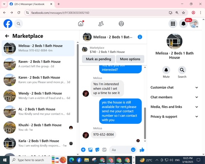This screenshot has height=164, width=205.
Task: Open the Facebook logo home link
Action: point(8,24)
